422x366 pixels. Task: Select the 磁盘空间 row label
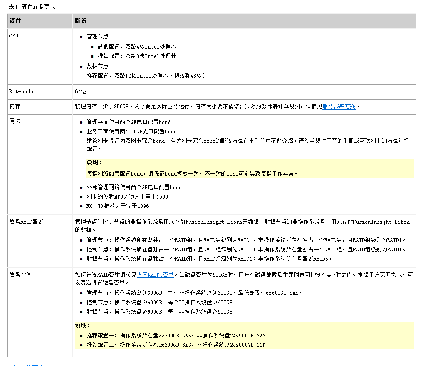point(20,274)
